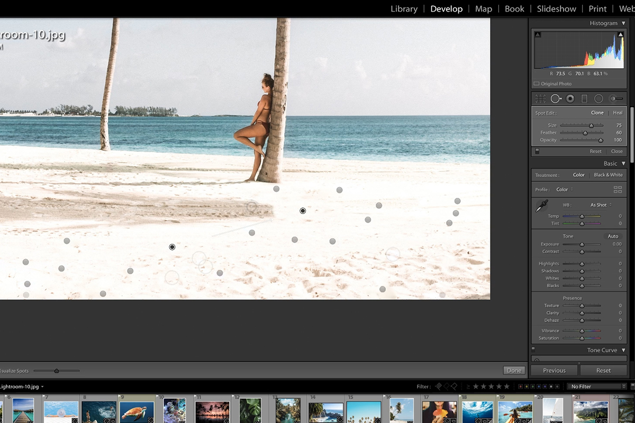Switch Treatment to Black & White
Screen dimensions: 635x423
(x=608, y=174)
